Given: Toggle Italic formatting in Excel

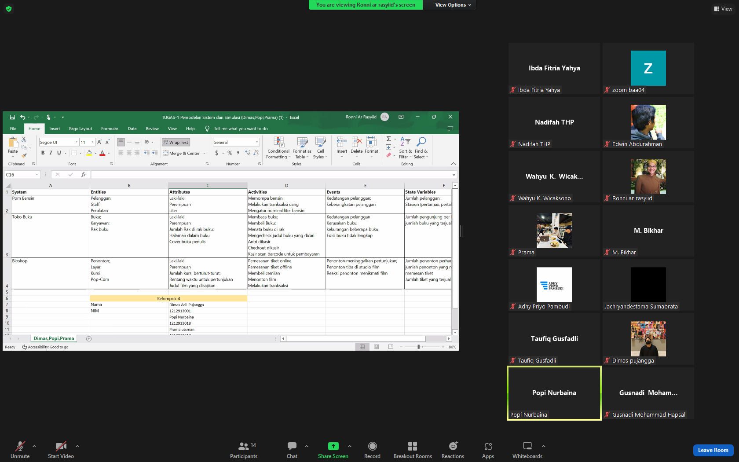Looking at the screenshot, I should [51, 153].
